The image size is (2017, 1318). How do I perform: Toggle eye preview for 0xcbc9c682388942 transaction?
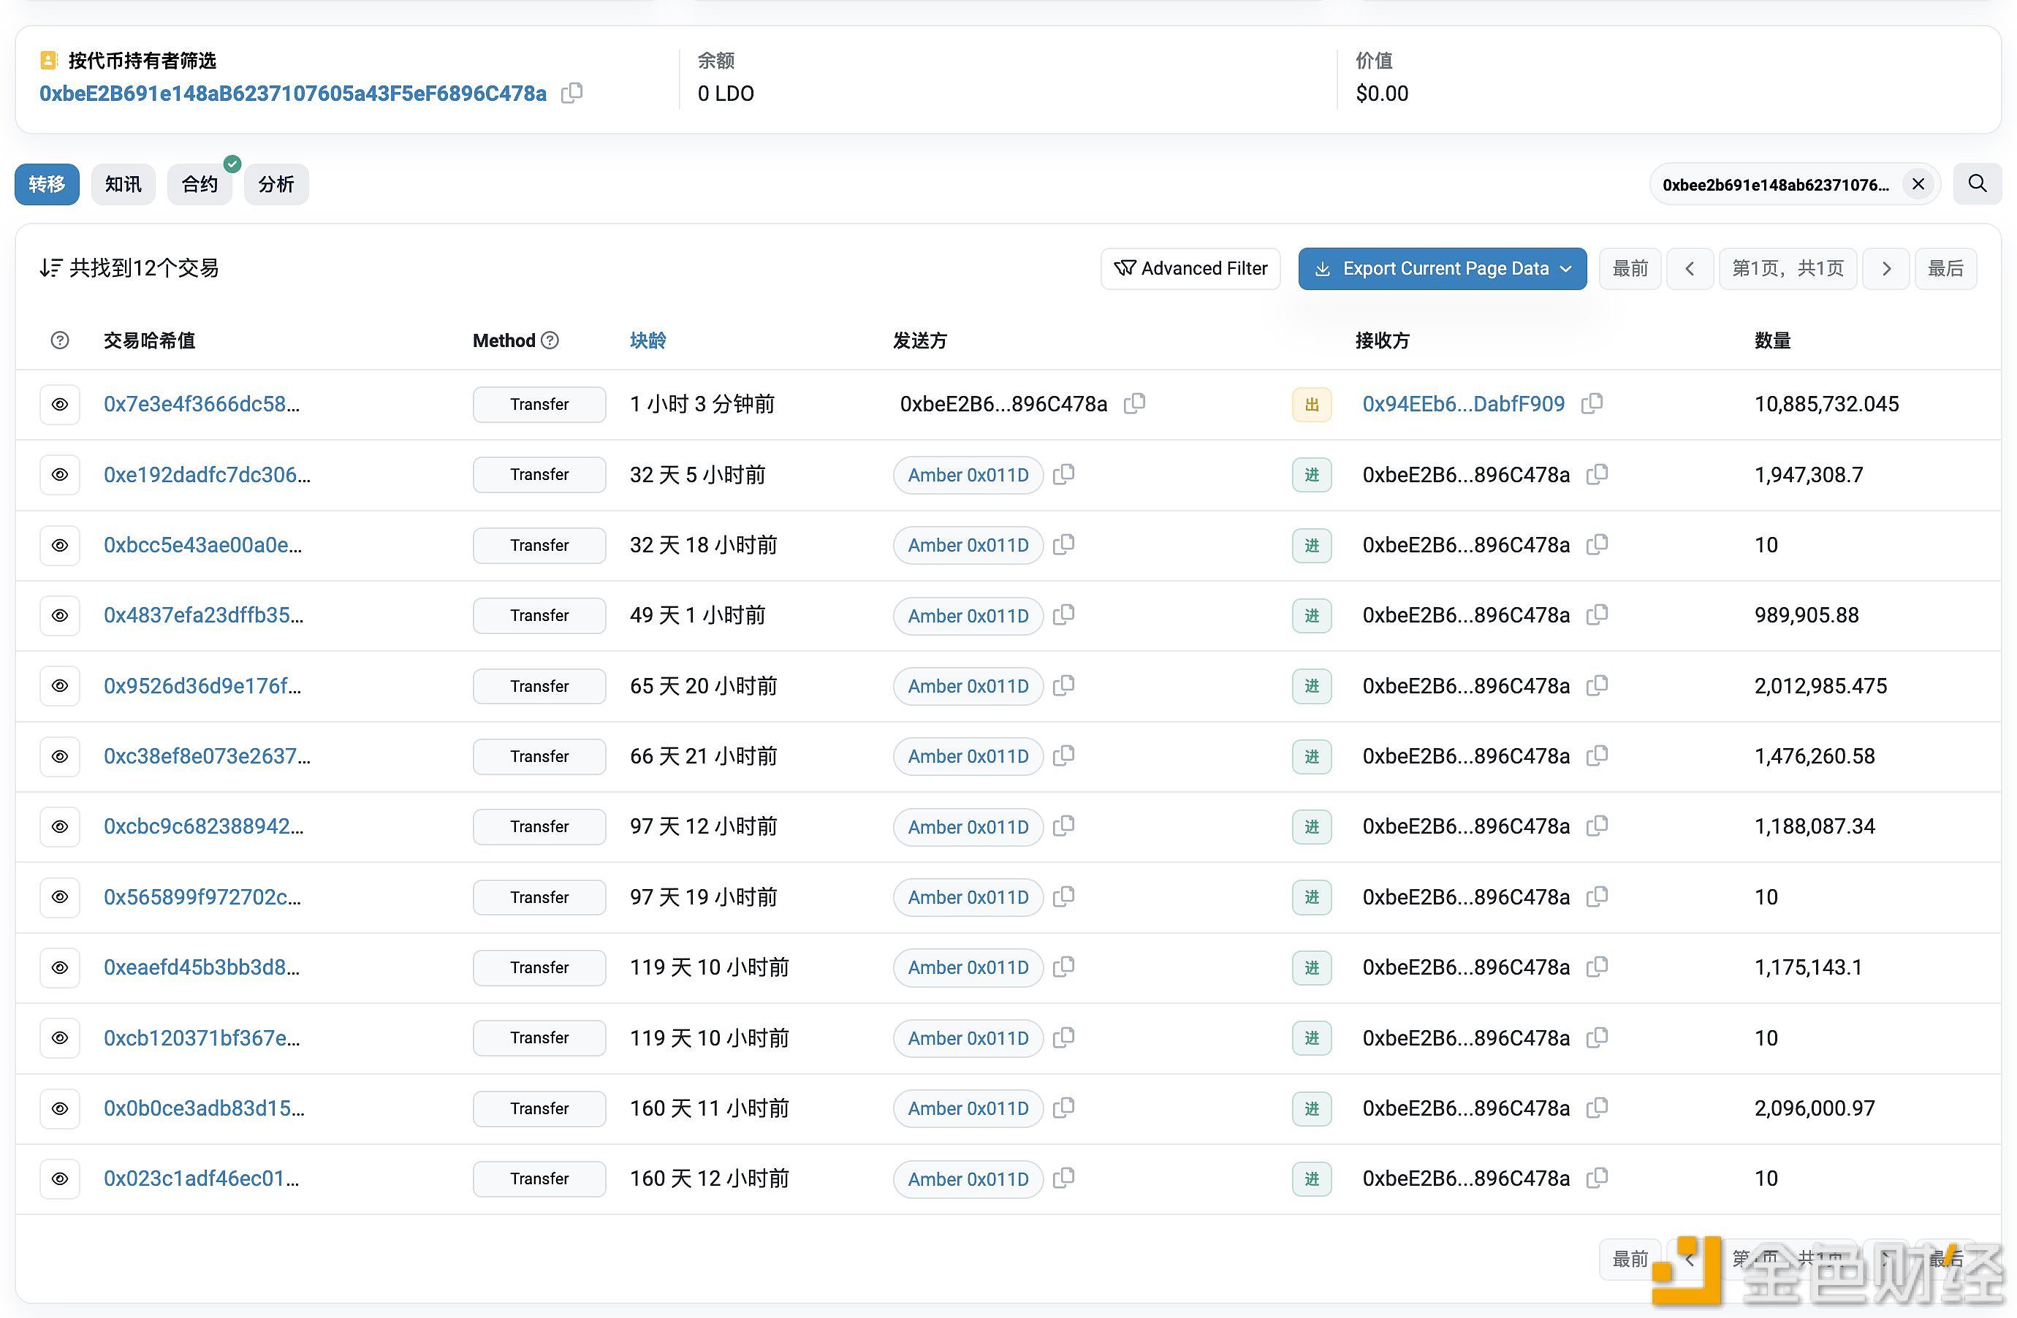coord(60,826)
